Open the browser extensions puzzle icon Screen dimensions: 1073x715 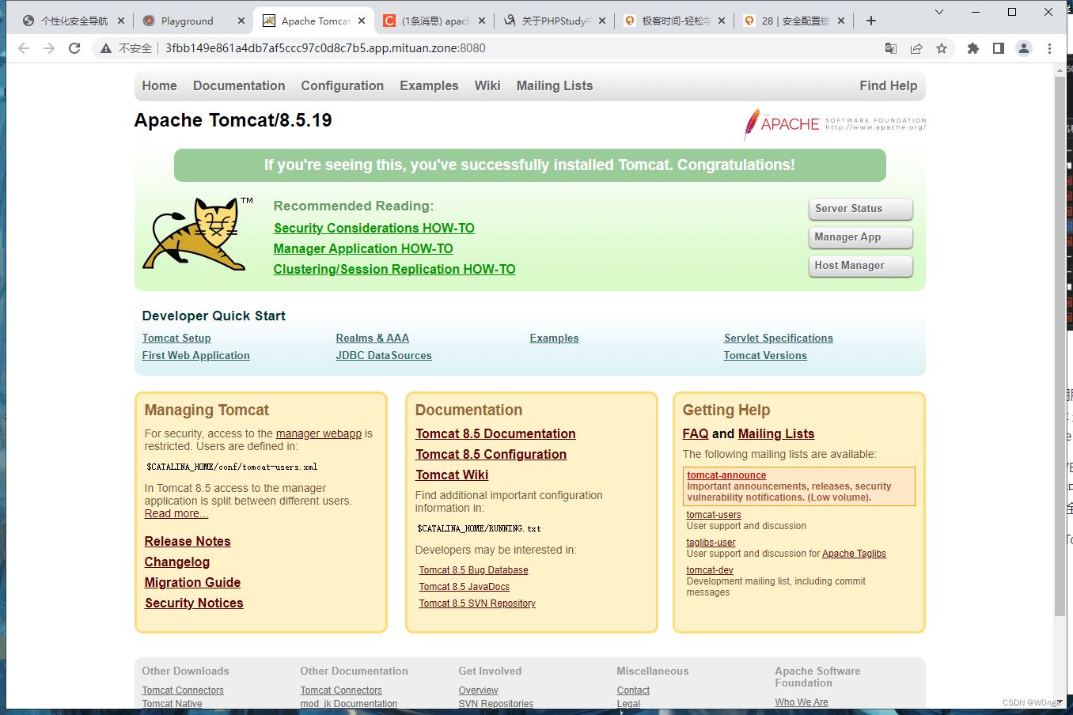[973, 48]
